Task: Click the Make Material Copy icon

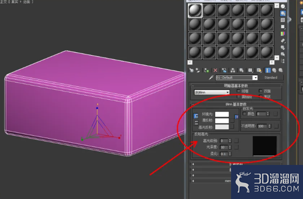Action: (224, 70)
